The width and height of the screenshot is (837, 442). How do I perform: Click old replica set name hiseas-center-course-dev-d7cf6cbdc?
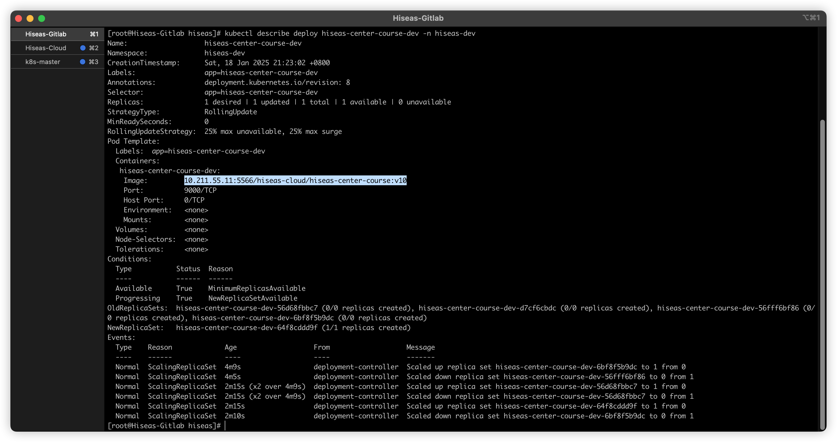tap(488, 308)
